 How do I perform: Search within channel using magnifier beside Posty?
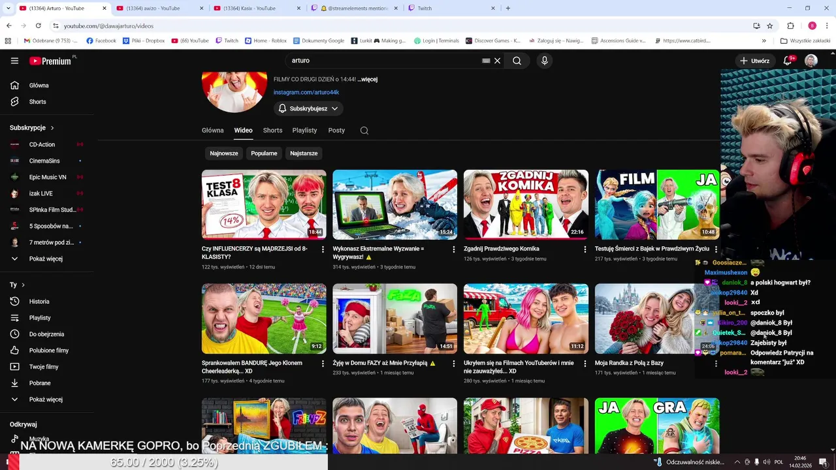pos(364,131)
